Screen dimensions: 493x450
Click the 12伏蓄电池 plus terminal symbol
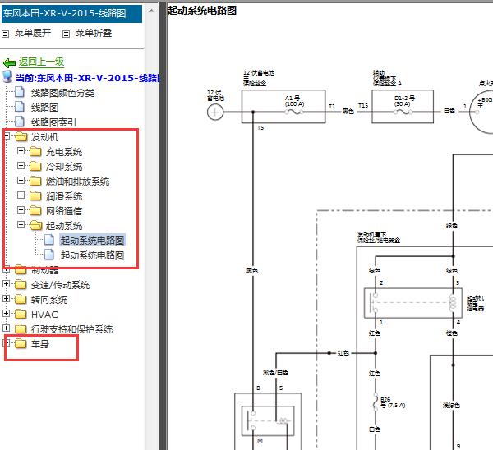click(x=215, y=112)
